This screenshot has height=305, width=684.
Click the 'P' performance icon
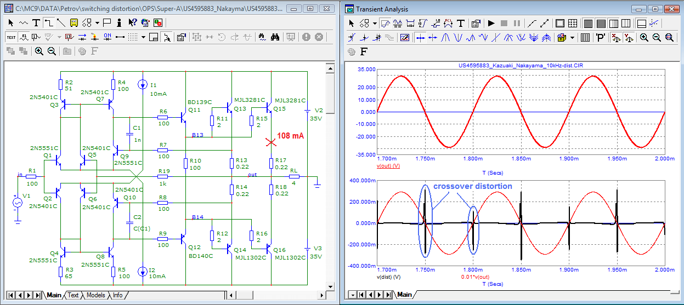point(600,37)
